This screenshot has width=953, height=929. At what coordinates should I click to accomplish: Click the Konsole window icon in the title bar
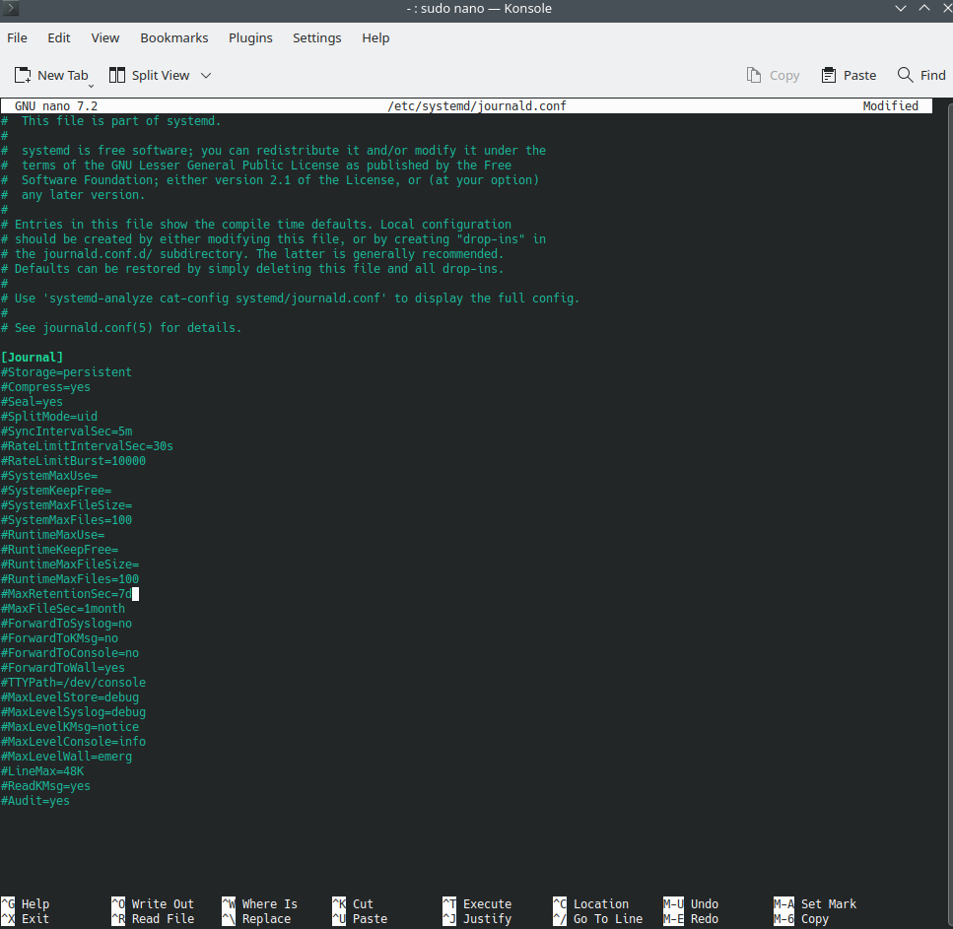12,9
